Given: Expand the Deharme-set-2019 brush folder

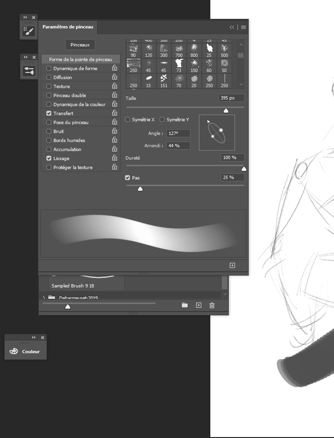Looking at the screenshot, I should click(x=44, y=297).
